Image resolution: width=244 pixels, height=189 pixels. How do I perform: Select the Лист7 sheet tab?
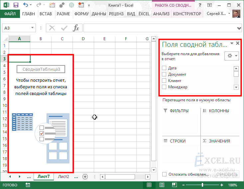(x=44, y=177)
